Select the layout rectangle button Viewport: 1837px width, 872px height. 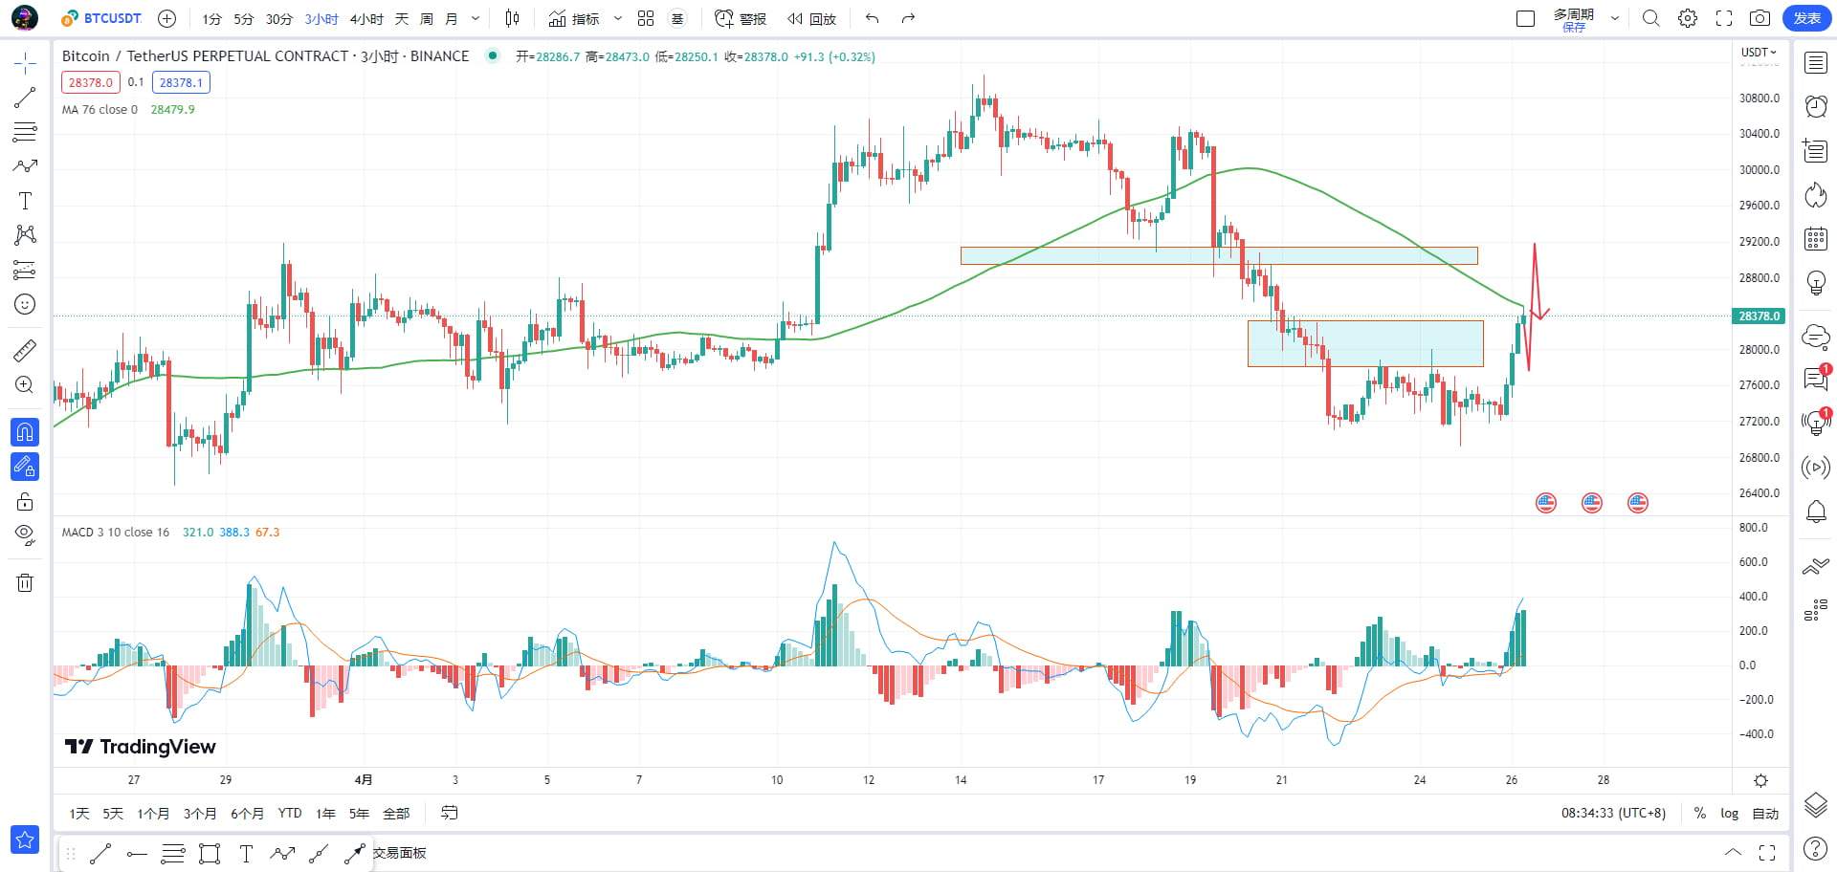point(1526,18)
